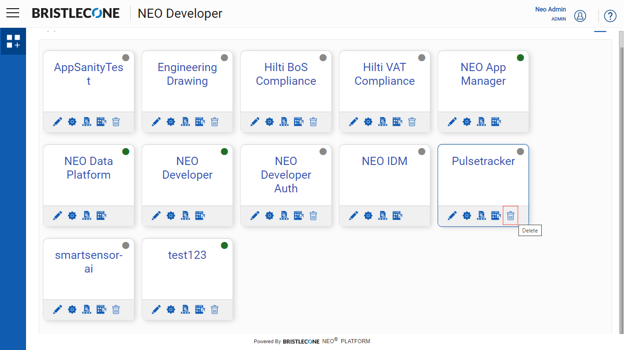
Task: Open the Hilti BoS Compliance title
Action: pos(286,74)
